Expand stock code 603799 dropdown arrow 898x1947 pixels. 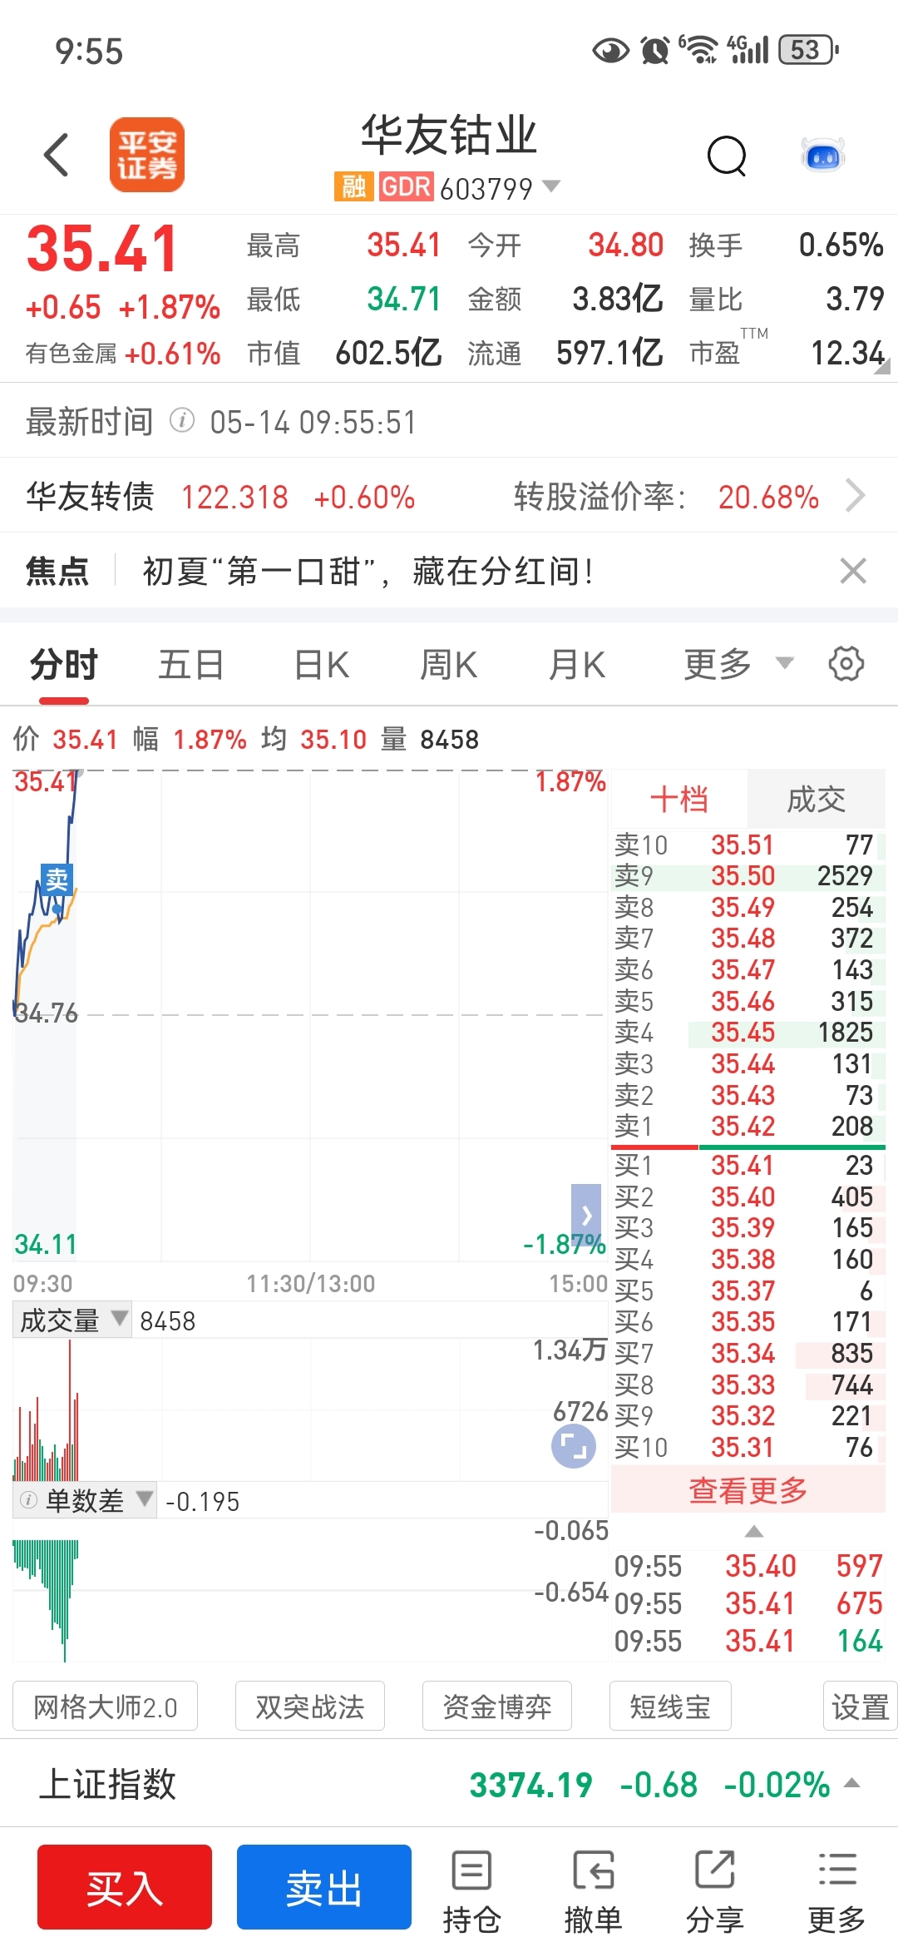[x=551, y=186]
